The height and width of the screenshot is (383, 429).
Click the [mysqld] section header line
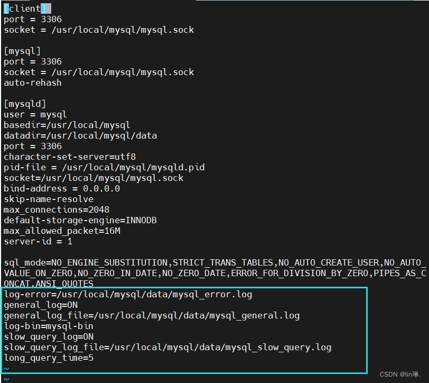click(x=25, y=104)
